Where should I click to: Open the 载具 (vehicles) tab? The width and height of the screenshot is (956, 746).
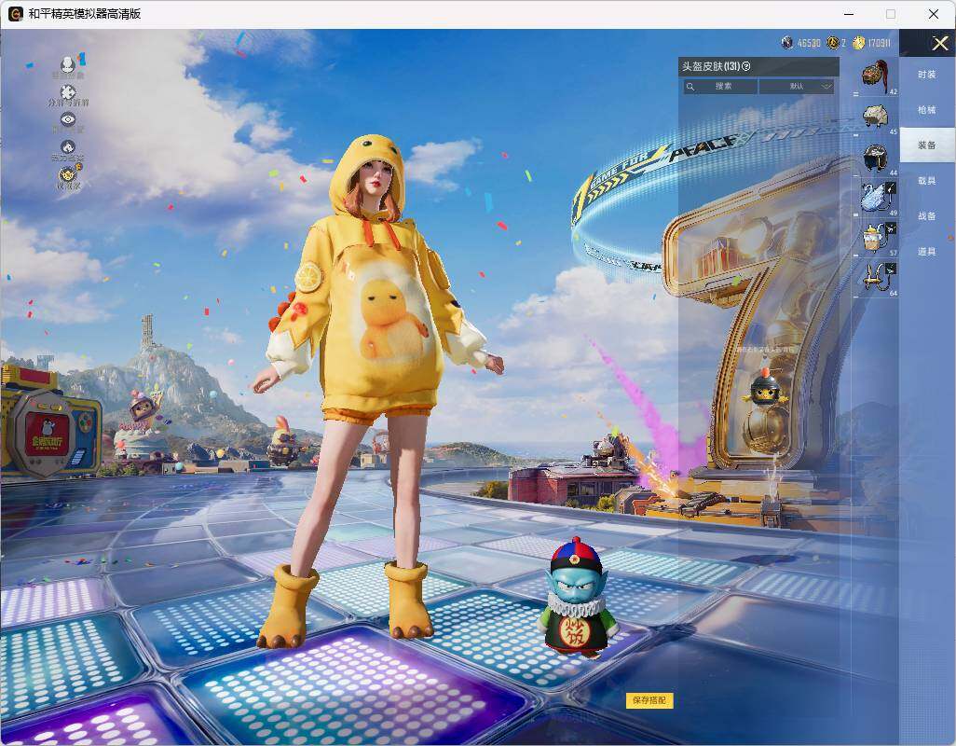(927, 181)
